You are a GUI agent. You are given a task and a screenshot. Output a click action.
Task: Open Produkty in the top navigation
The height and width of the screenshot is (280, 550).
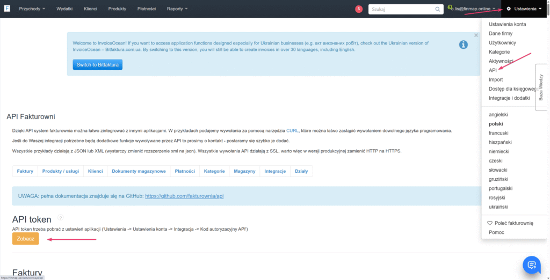point(117,9)
